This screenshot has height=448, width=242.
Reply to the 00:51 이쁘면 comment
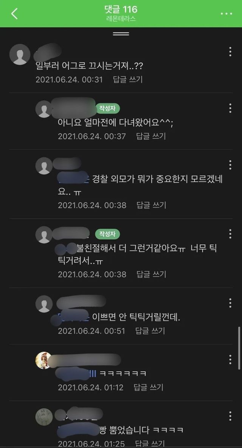click(150, 331)
